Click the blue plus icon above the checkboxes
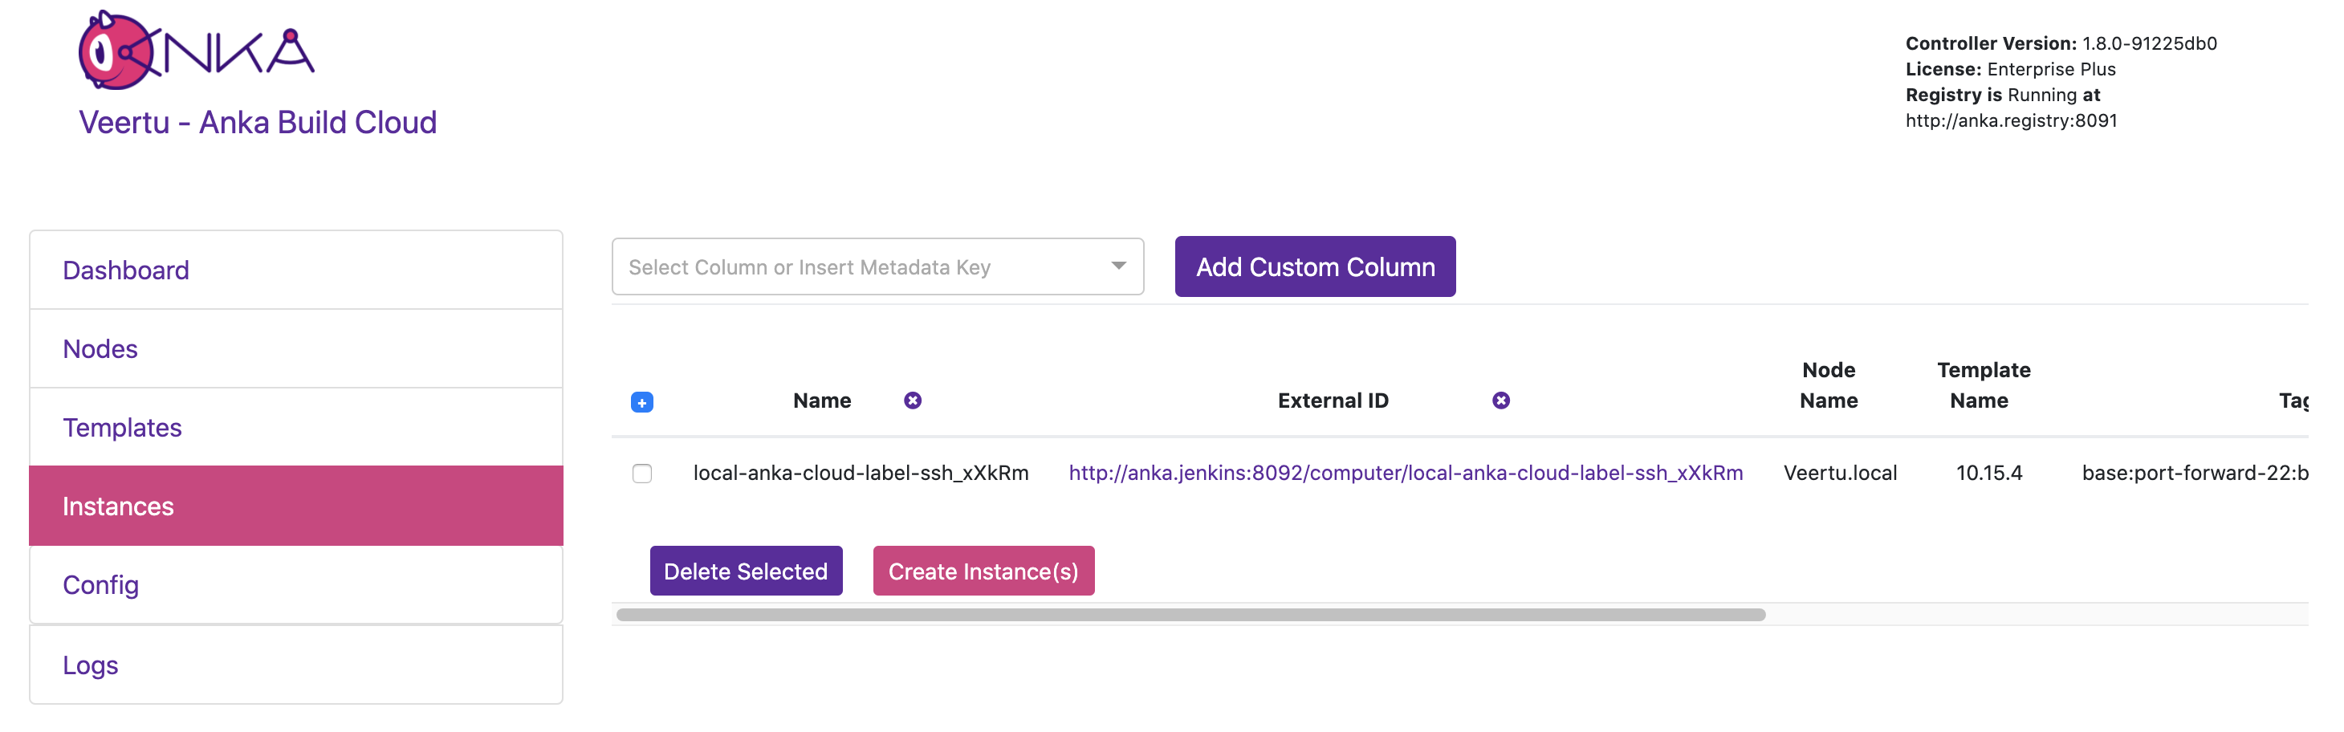The image size is (2344, 732). click(642, 403)
